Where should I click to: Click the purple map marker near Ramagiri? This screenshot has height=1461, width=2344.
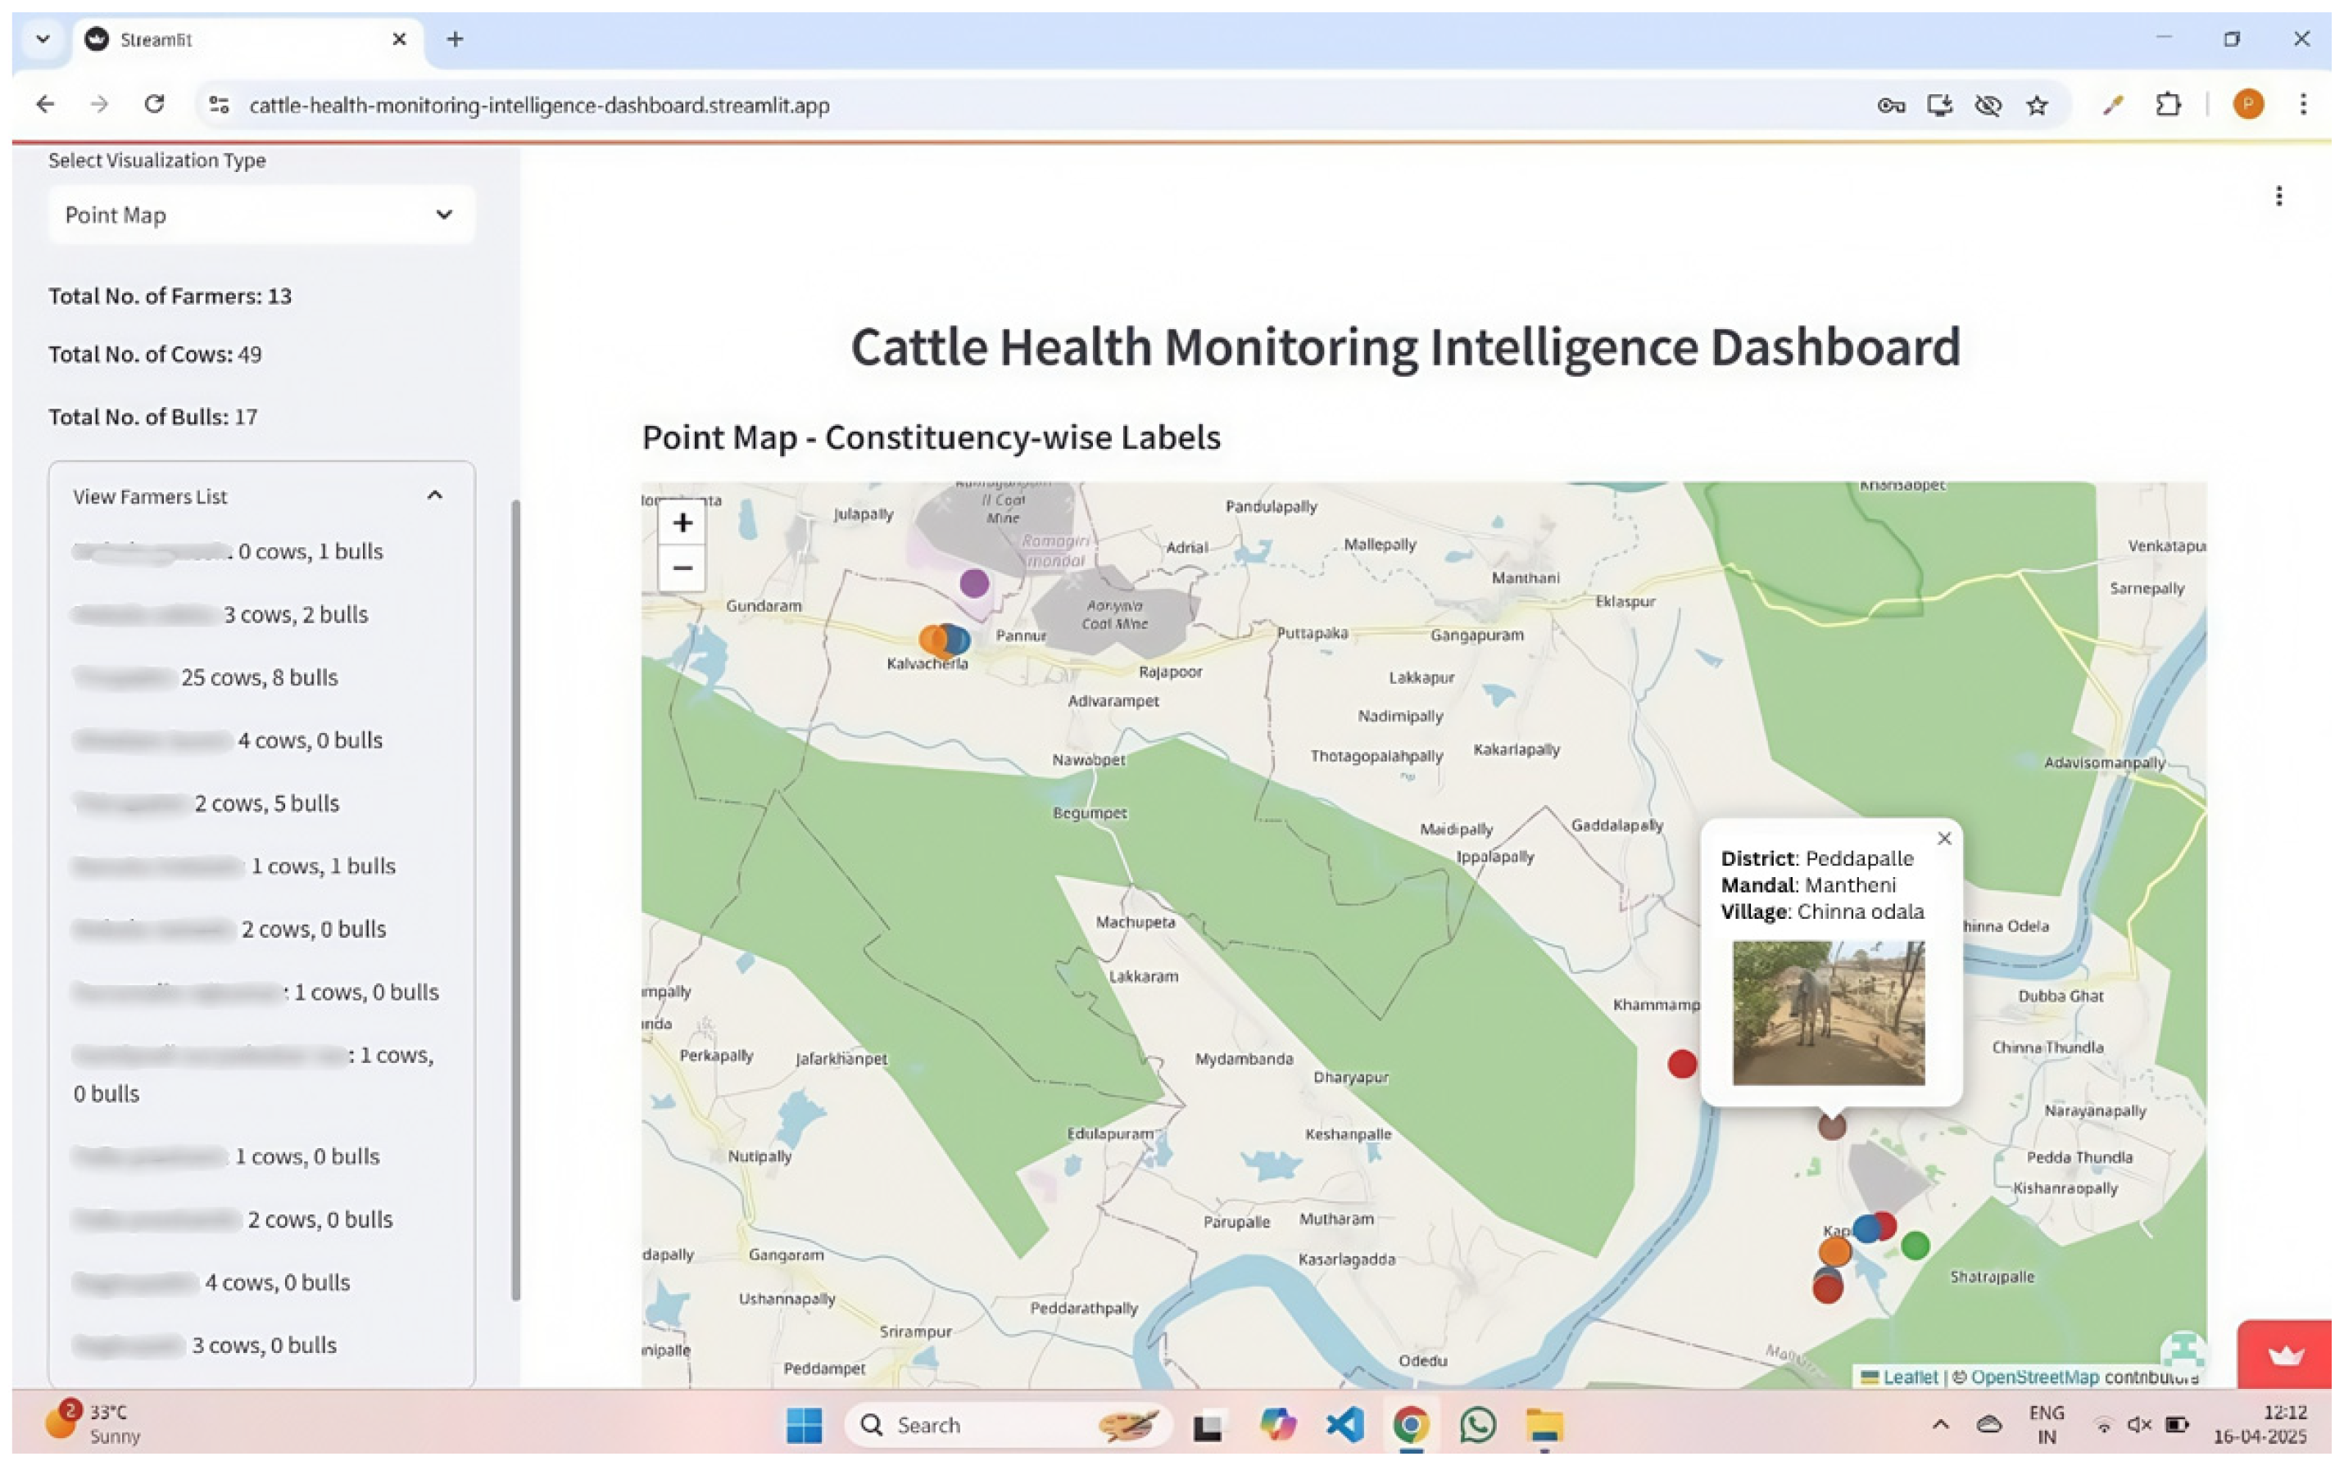tap(973, 582)
